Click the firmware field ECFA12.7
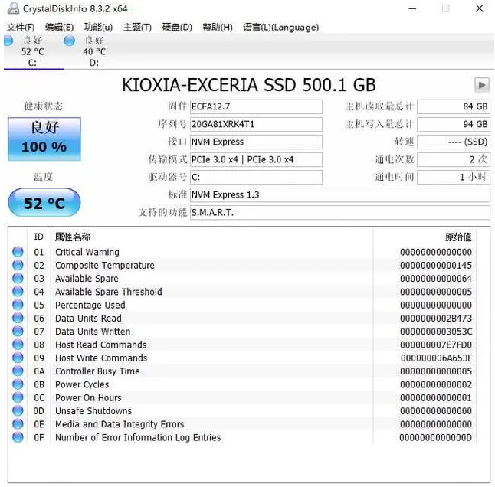Viewport: 495px width, 487px height. [x=256, y=106]
